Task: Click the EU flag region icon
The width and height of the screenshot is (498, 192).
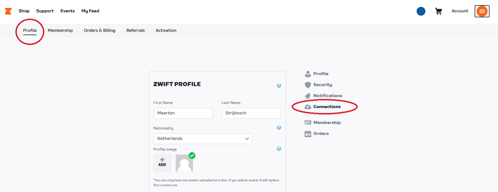Action: click(421, 11)
